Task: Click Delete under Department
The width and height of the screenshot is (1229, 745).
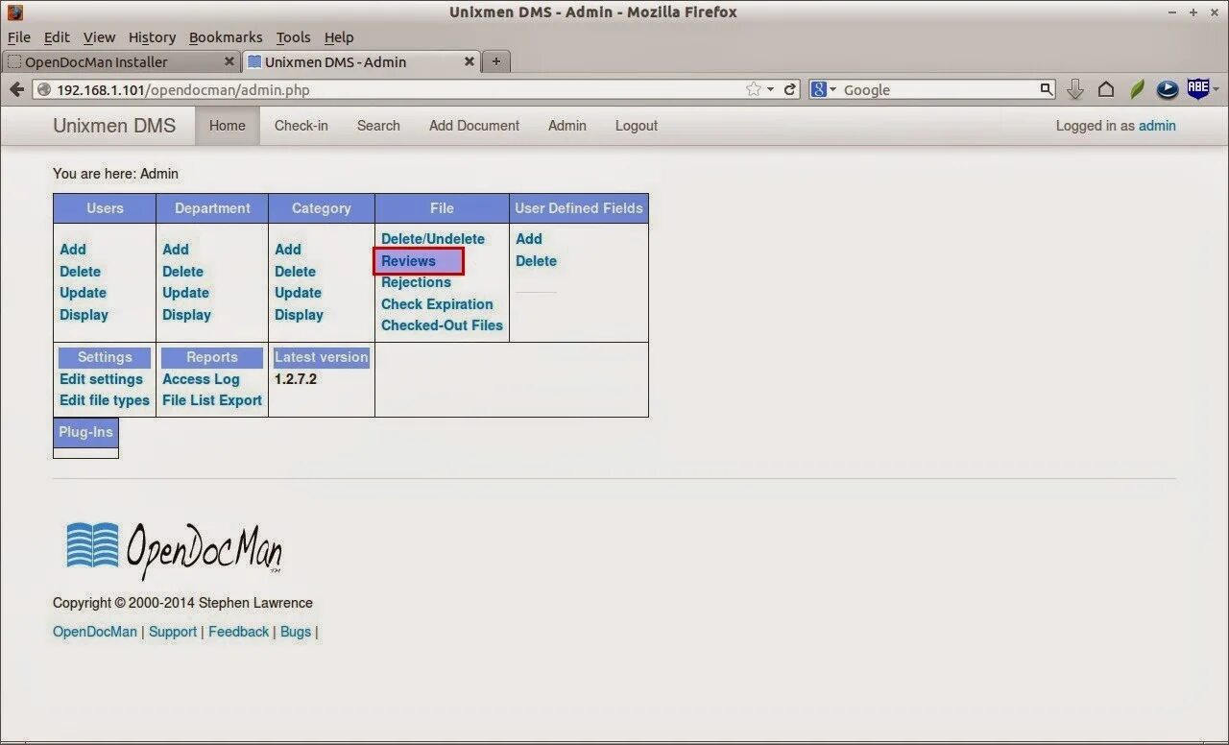Action: 182,272
